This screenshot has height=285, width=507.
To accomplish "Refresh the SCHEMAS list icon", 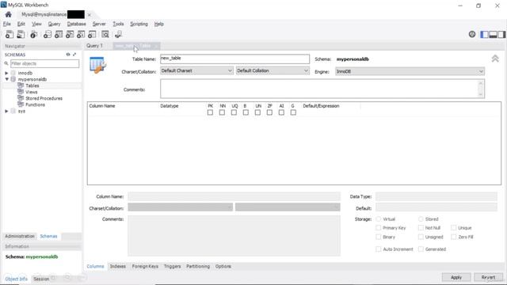I will pyautogui.click(x=68, y=55).
